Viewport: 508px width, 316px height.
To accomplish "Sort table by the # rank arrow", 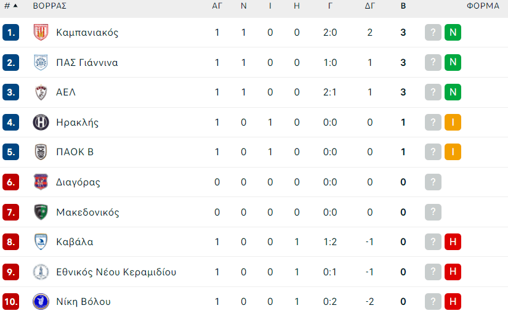I will tap(15, 6).
